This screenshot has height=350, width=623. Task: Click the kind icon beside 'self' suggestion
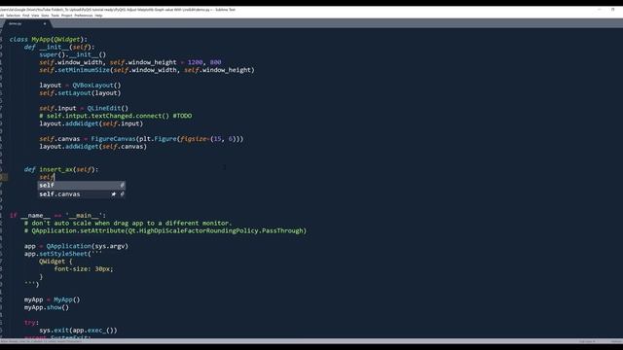[x=122, y=185]
